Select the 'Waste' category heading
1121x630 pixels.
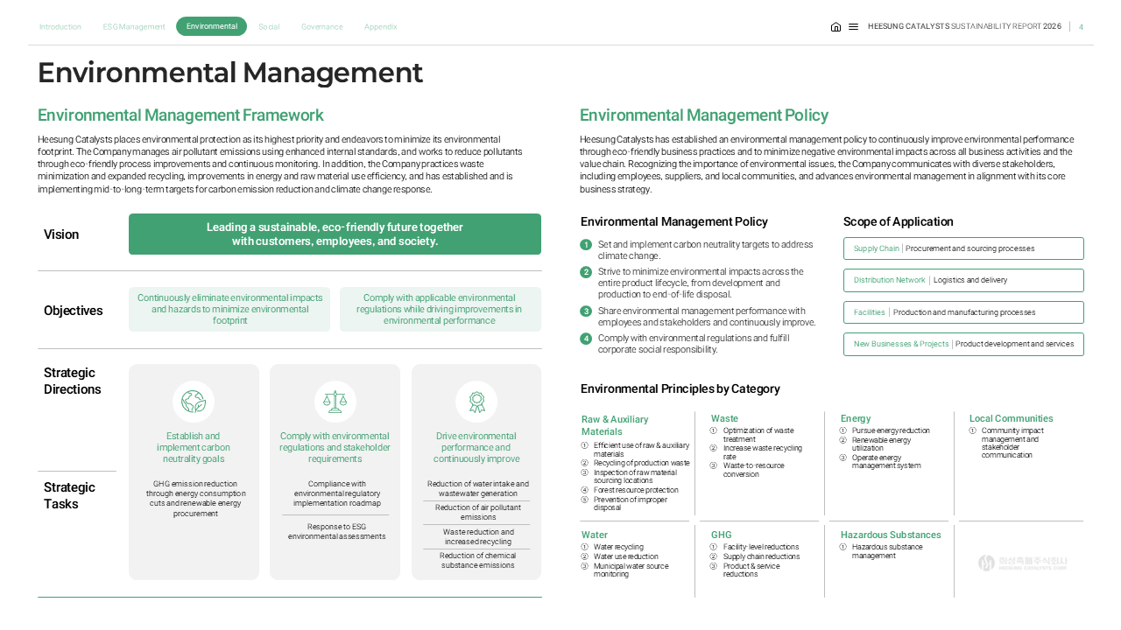coord(724,418)
